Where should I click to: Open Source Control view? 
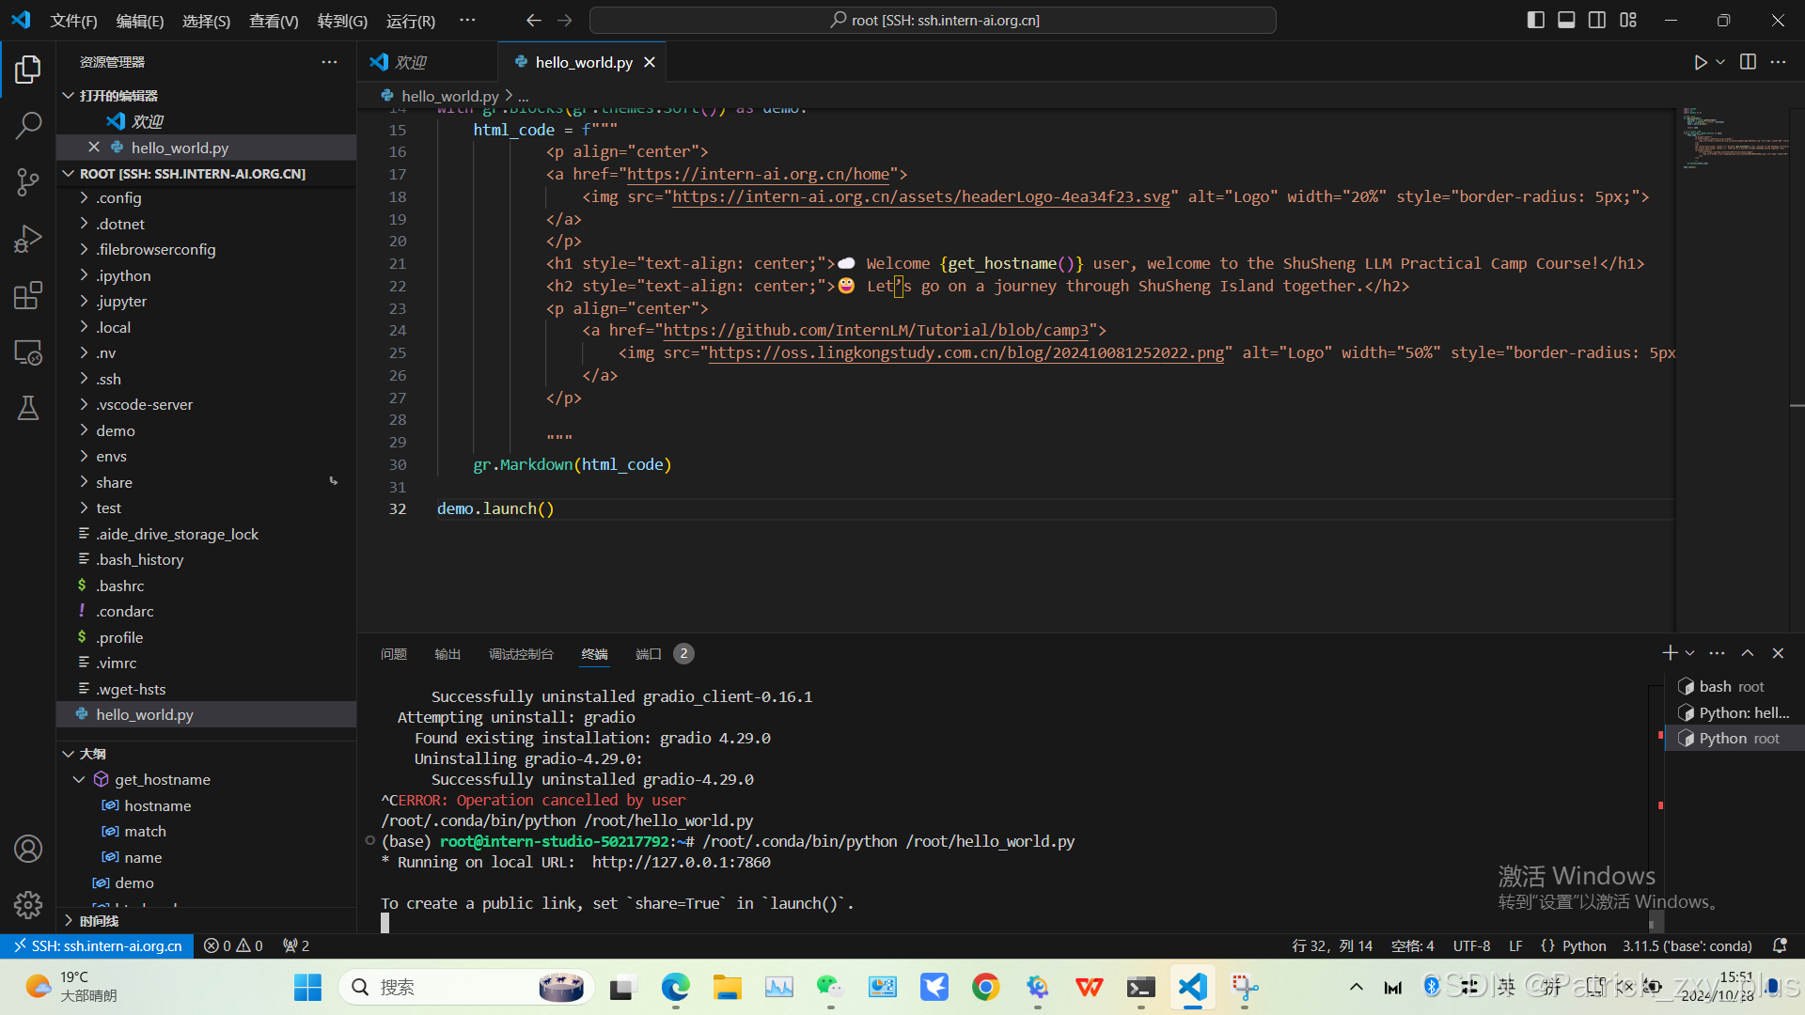(28, 181)
